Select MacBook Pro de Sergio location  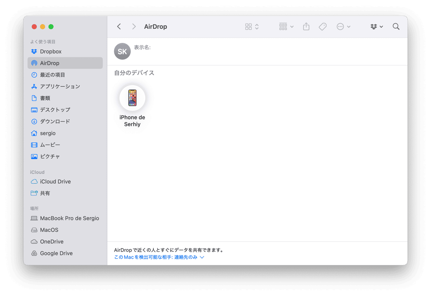65,218
